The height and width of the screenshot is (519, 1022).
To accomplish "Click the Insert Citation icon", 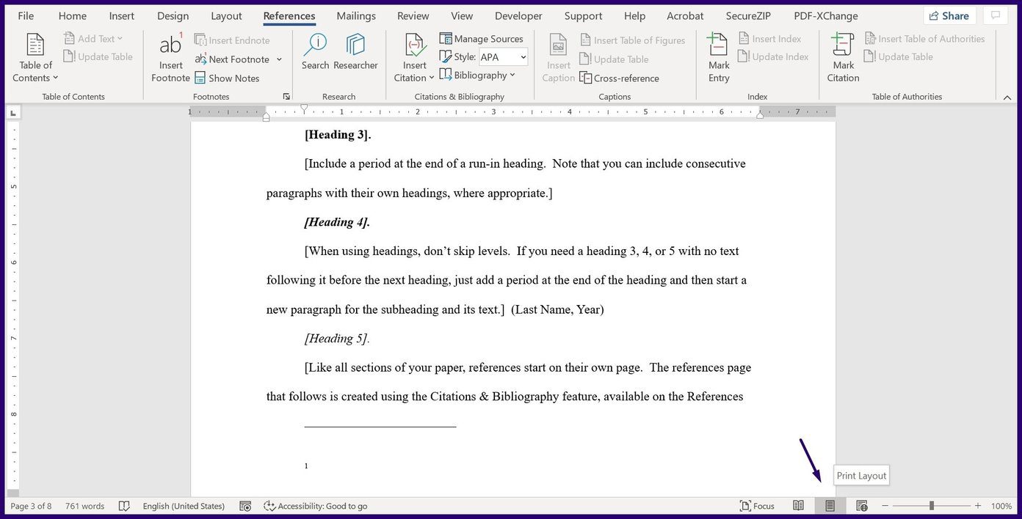I will pos(414,45).
